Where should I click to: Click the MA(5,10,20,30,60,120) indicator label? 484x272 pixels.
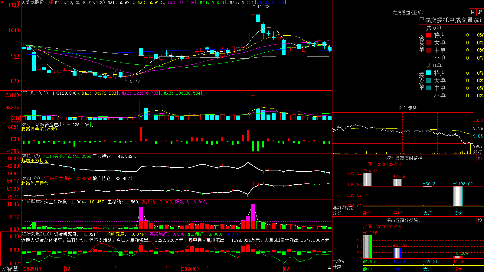click(80, 2)
